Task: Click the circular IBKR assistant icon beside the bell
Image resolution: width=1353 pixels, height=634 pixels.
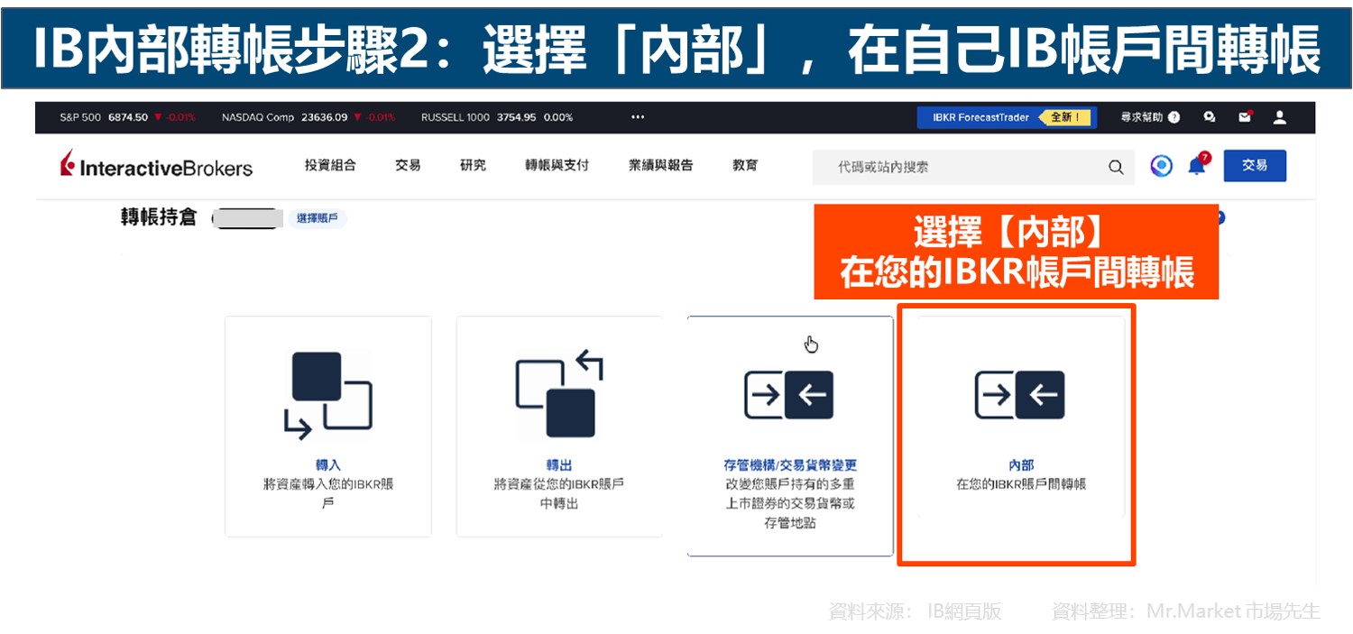Action: click(x=1161, y=166)
